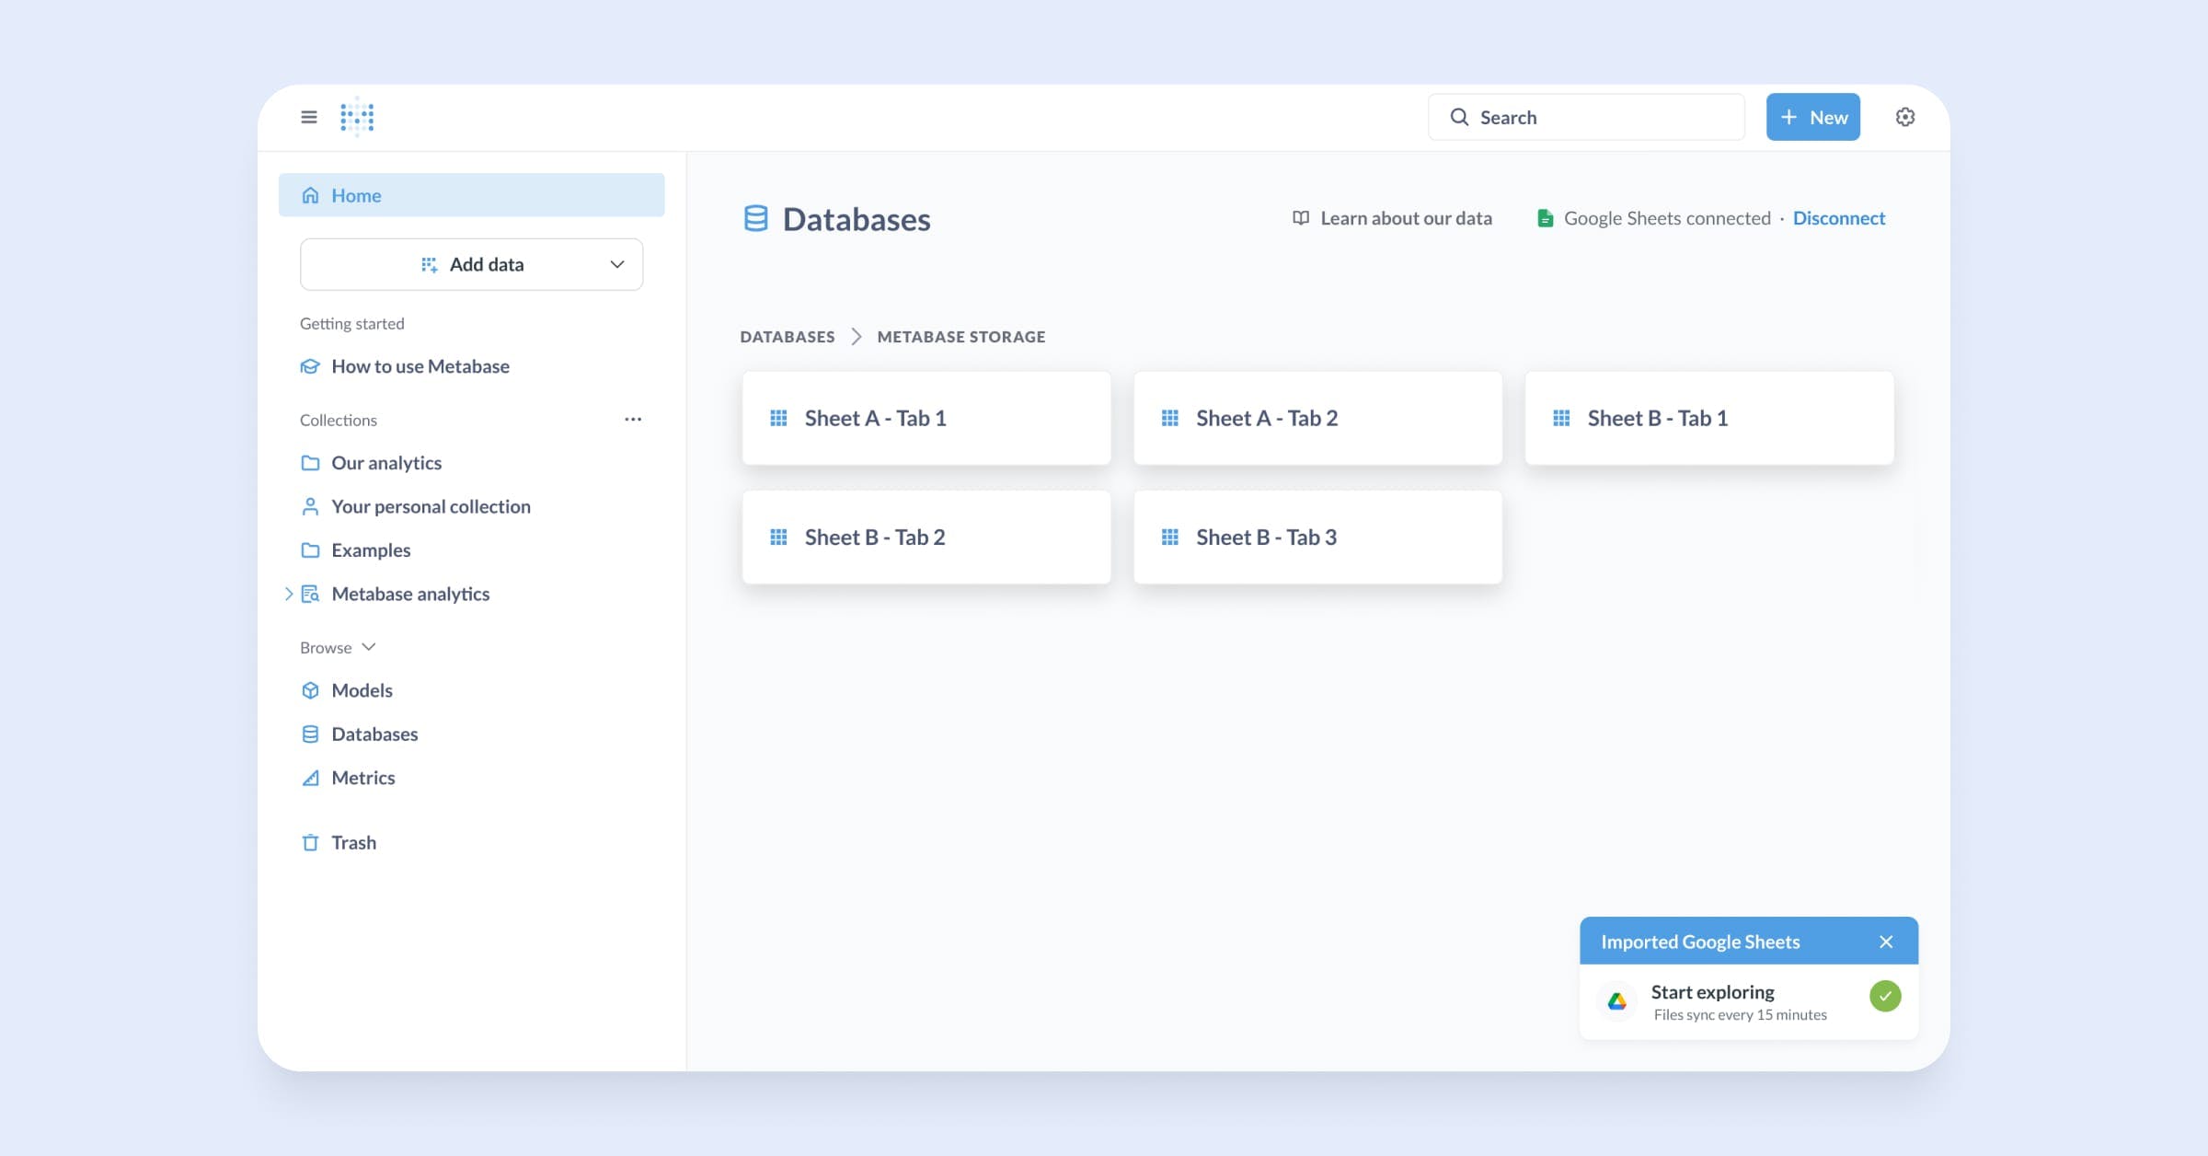Image resolution: width=2208 pixels, height=1156 pixels.
Task: Open the Add data dropdown
Action: tap(471, 265)
